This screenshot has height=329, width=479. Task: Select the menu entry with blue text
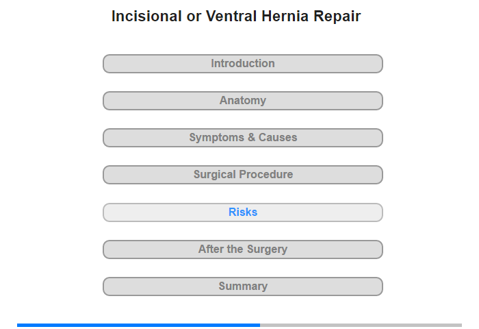[243, 212]
